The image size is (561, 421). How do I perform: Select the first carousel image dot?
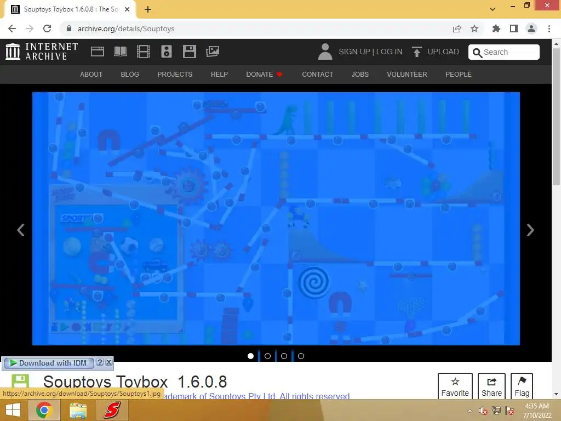(x=250, y=356)
